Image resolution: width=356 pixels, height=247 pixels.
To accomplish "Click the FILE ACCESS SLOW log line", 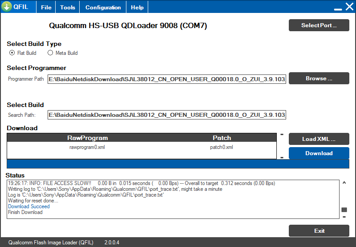I will [142, 183].
